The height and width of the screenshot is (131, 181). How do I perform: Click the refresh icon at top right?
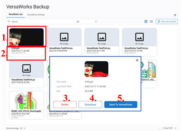pyautogui.click(x=175, y=15)
